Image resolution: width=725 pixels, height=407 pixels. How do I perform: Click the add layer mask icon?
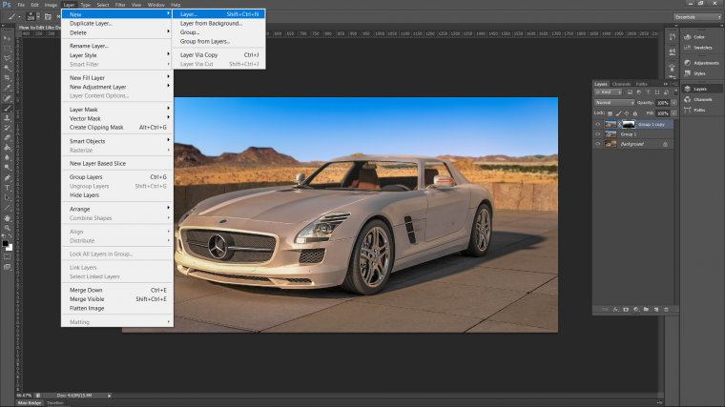point(626,310)
